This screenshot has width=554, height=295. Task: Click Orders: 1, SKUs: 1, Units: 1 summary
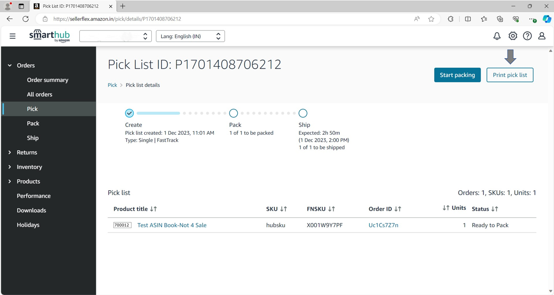pos(497,193)
